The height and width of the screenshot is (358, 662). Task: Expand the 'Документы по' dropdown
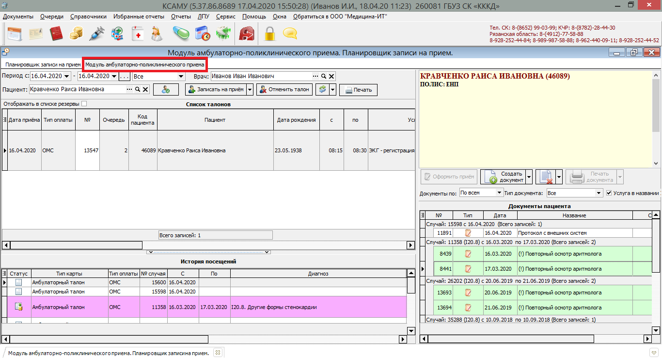(x=500, y=193)
